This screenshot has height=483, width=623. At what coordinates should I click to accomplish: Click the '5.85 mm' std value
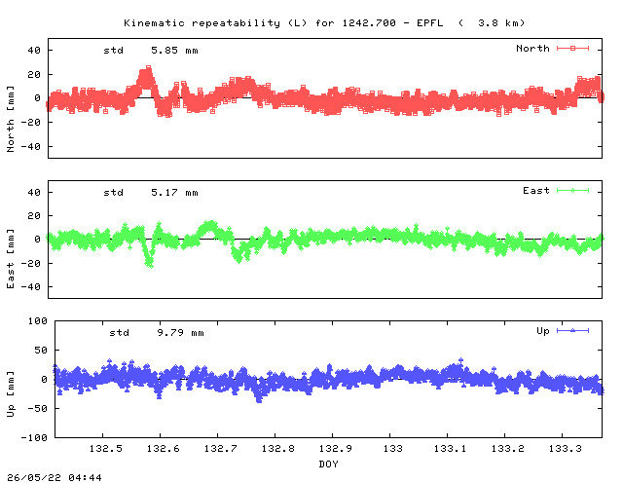pos(174,51)
